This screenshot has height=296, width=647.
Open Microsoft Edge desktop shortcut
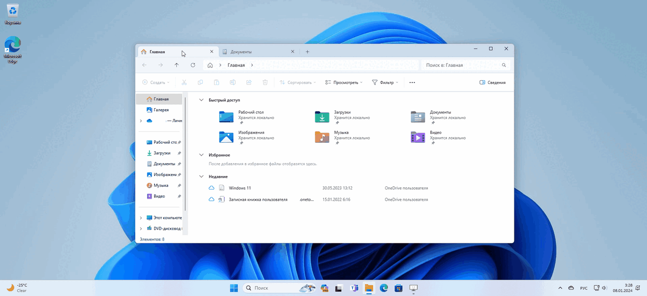(13, 51)
